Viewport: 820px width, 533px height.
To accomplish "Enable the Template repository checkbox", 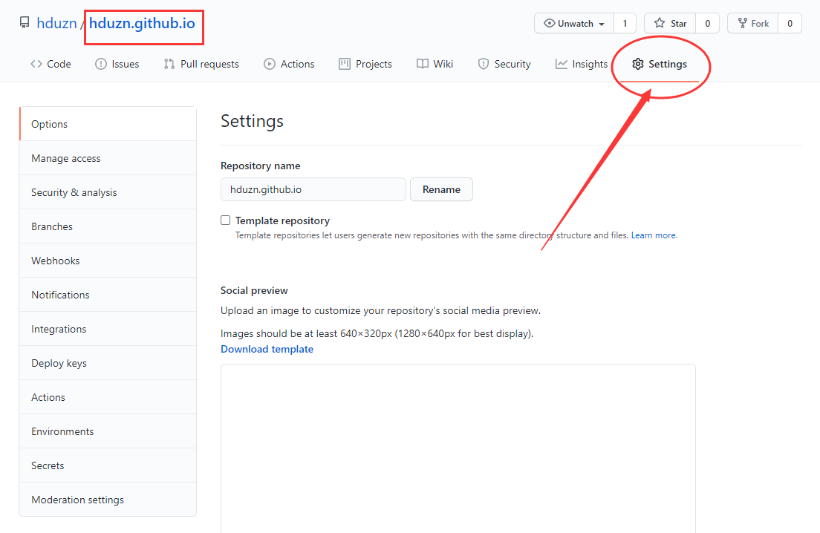I will click(x=226, y=220).
